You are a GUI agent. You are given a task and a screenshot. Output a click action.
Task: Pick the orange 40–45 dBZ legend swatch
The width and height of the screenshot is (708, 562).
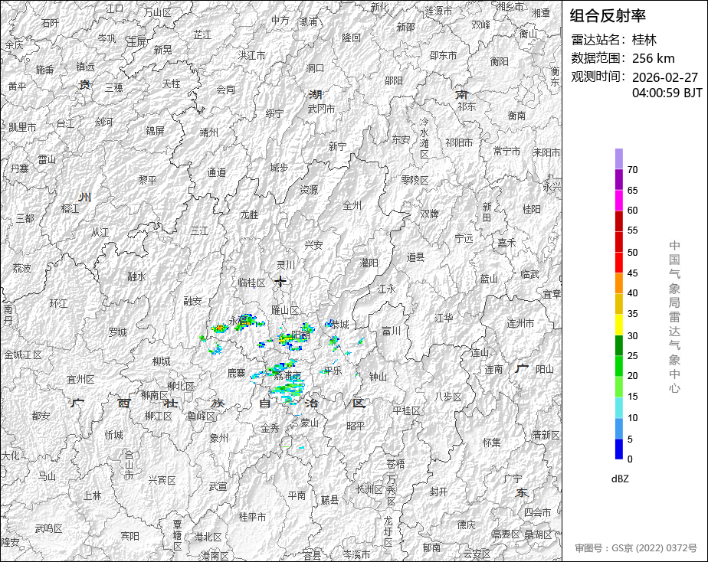619,283
